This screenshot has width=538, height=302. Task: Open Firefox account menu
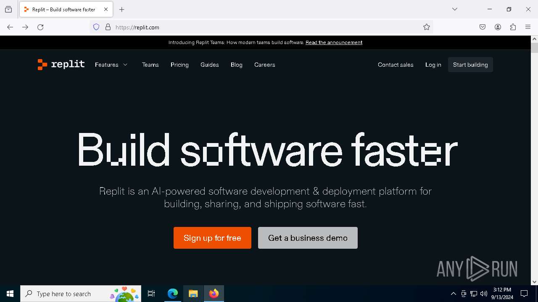point(498,27)
